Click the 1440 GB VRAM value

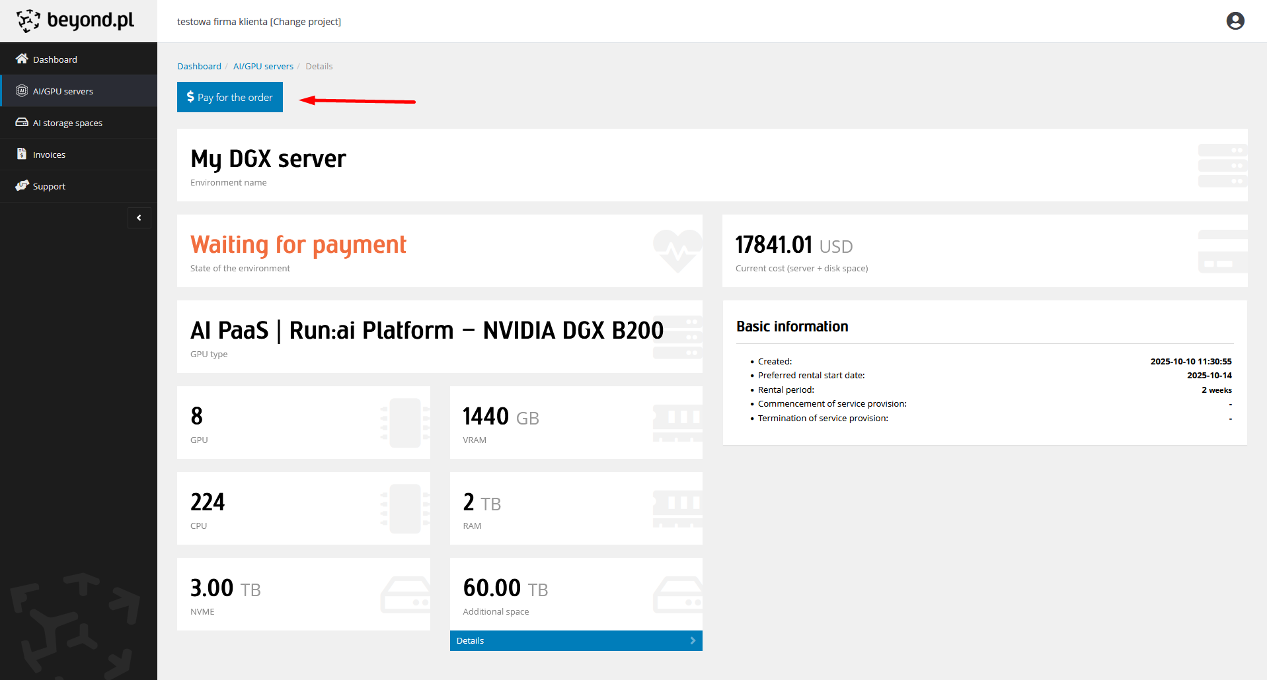click(501, 417)
